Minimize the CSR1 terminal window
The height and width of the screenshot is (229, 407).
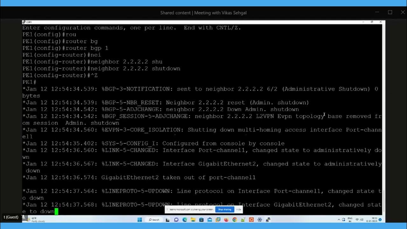(363, 22)
